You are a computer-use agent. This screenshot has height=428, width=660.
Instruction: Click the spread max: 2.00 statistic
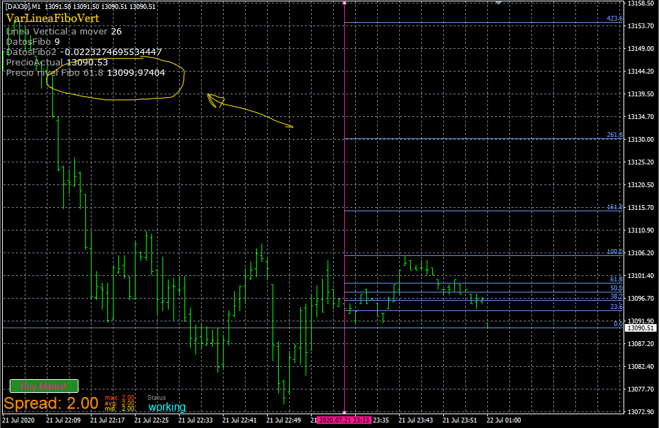click(x=120, y=397)
